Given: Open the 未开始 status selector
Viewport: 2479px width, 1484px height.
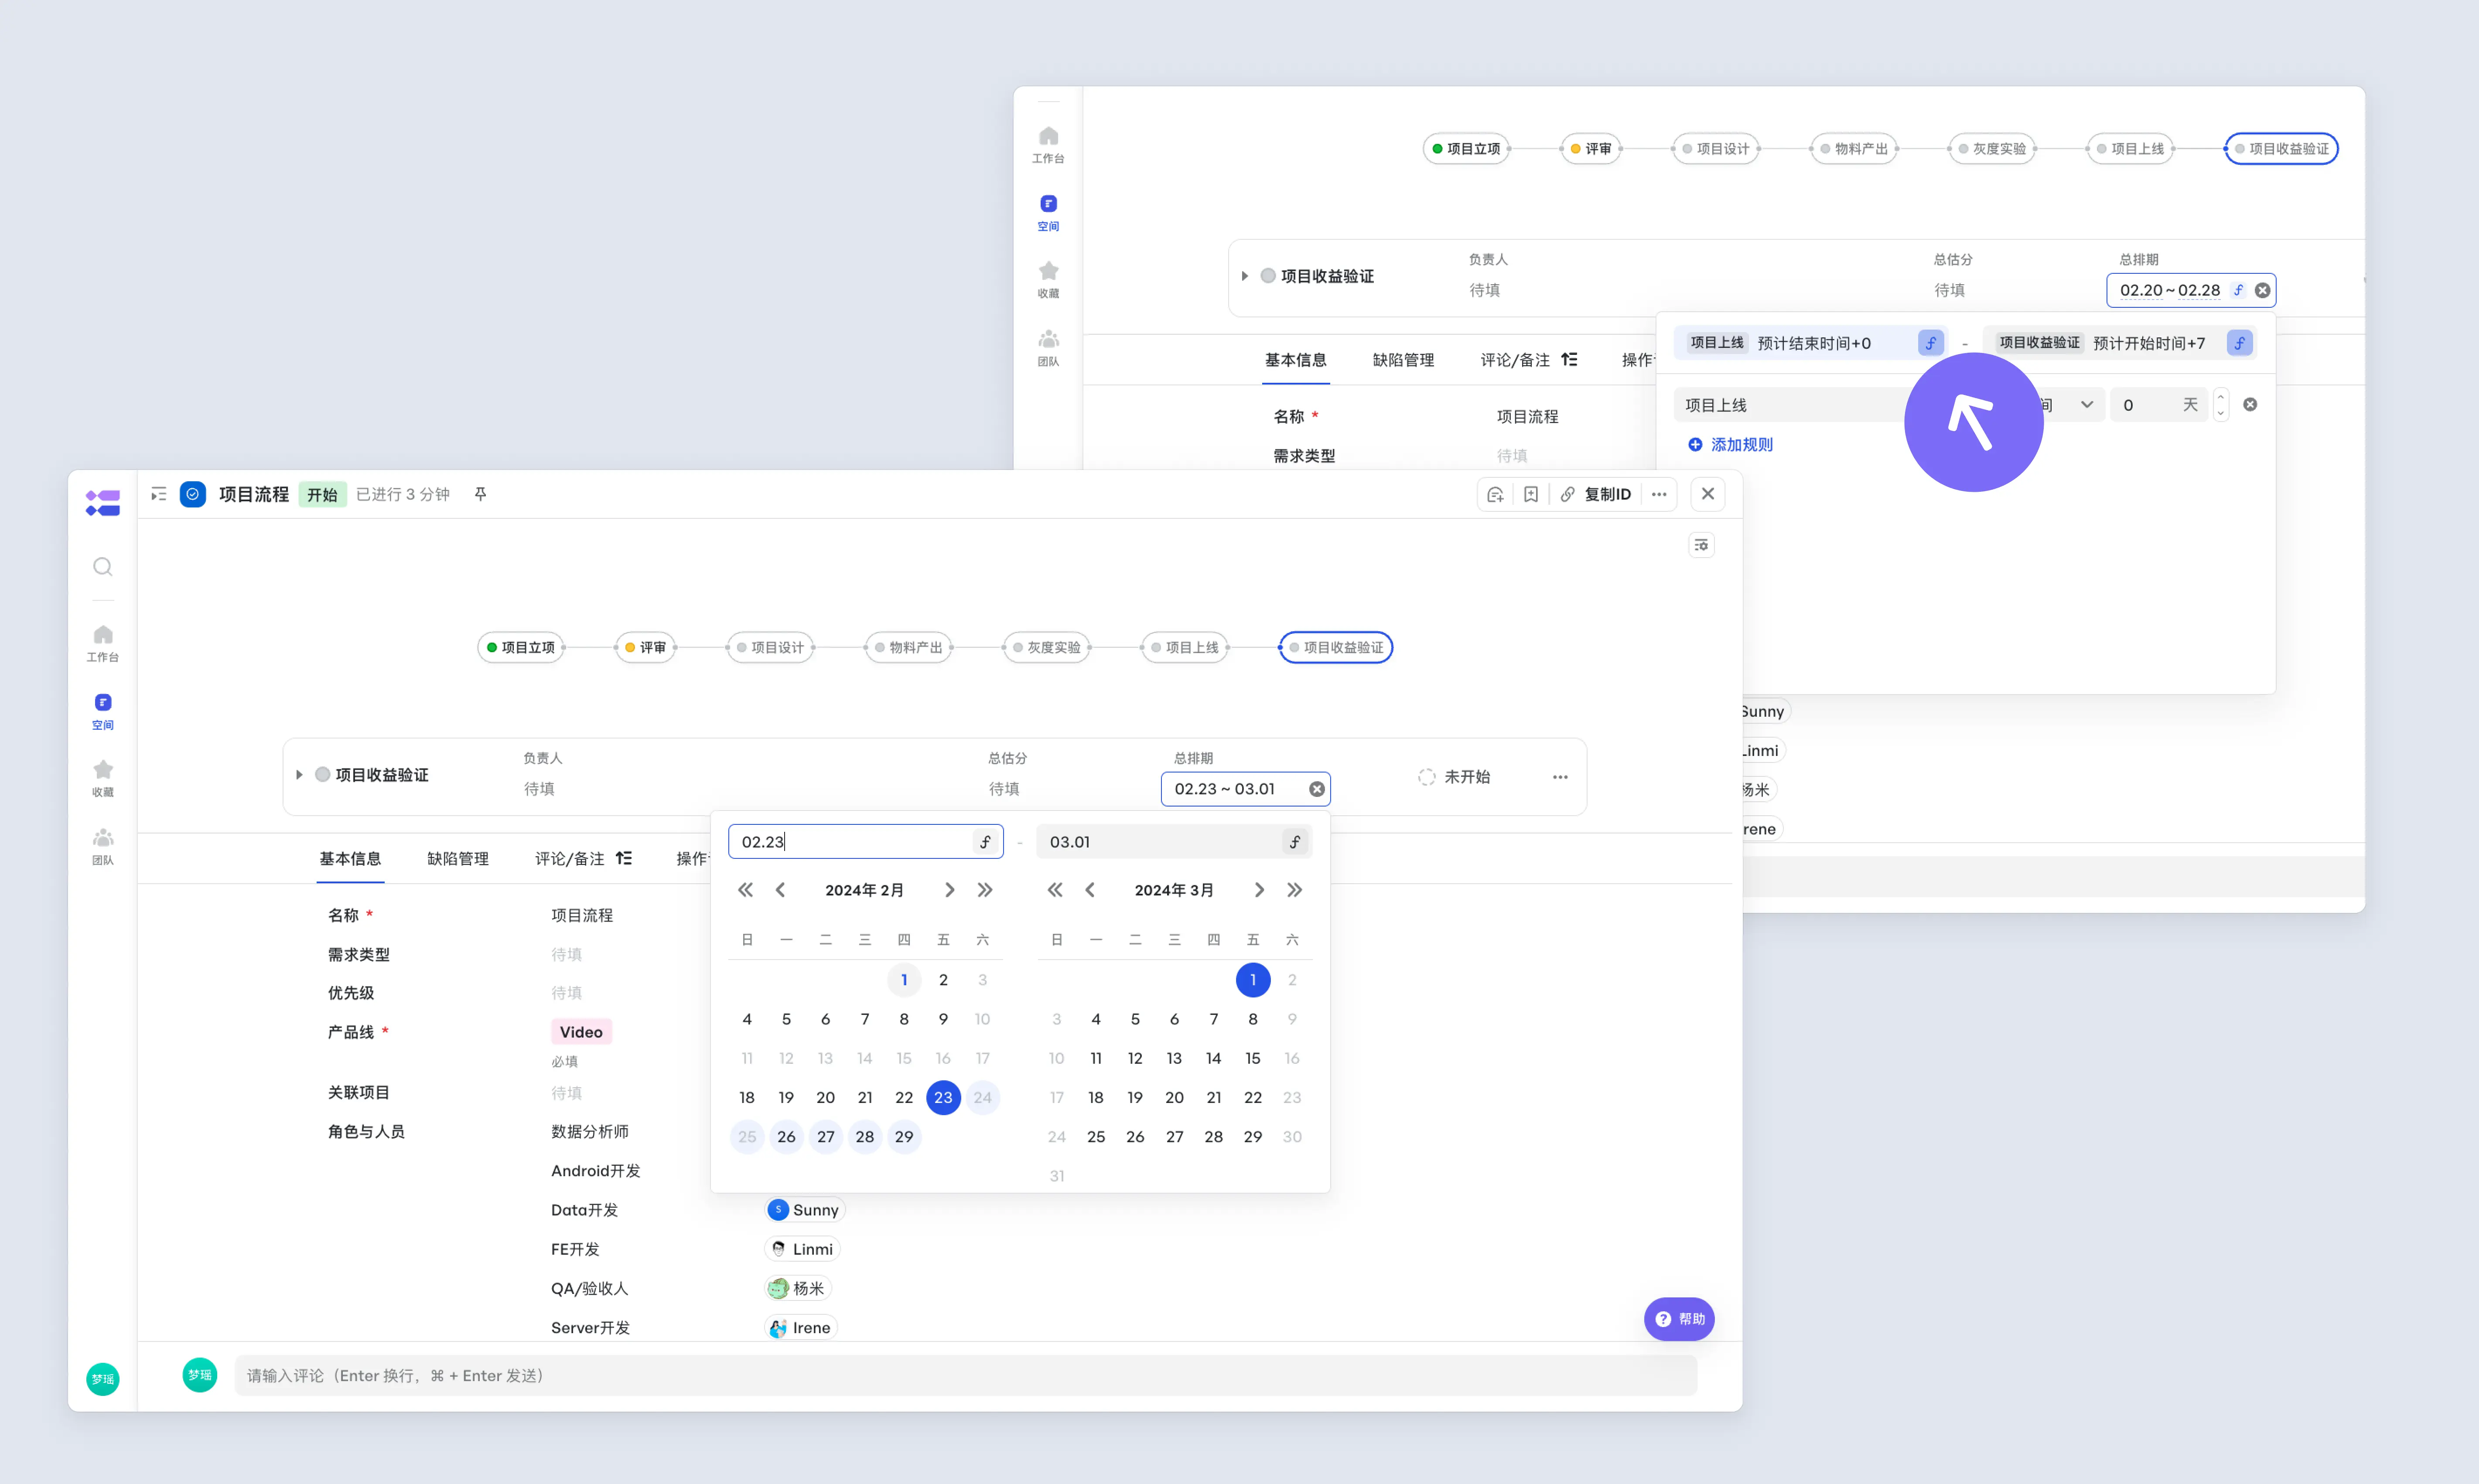Looking at the screenshot, I should tap(1455, 777).
